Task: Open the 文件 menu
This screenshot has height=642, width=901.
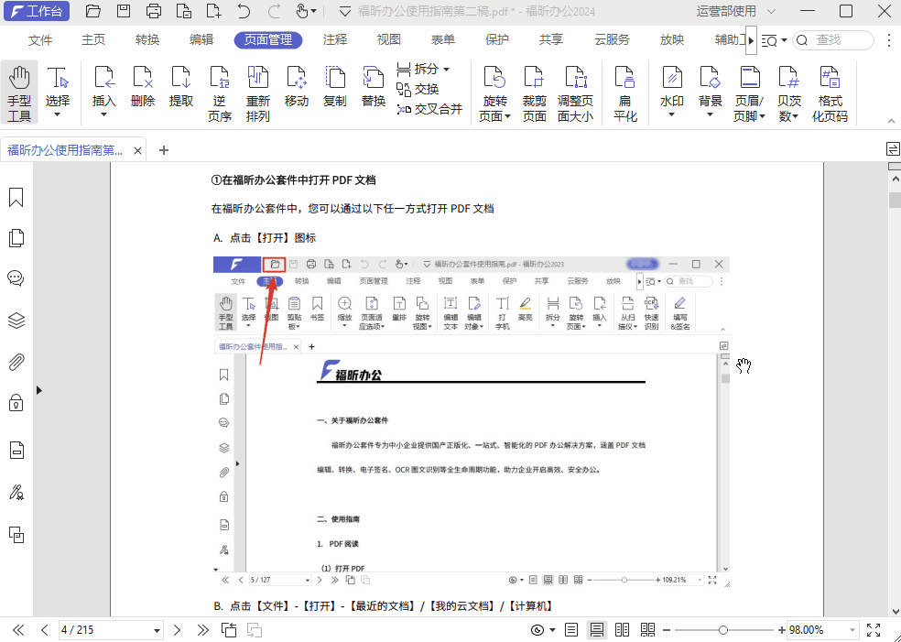Action: pyautogui.click(x=40, y=39)
